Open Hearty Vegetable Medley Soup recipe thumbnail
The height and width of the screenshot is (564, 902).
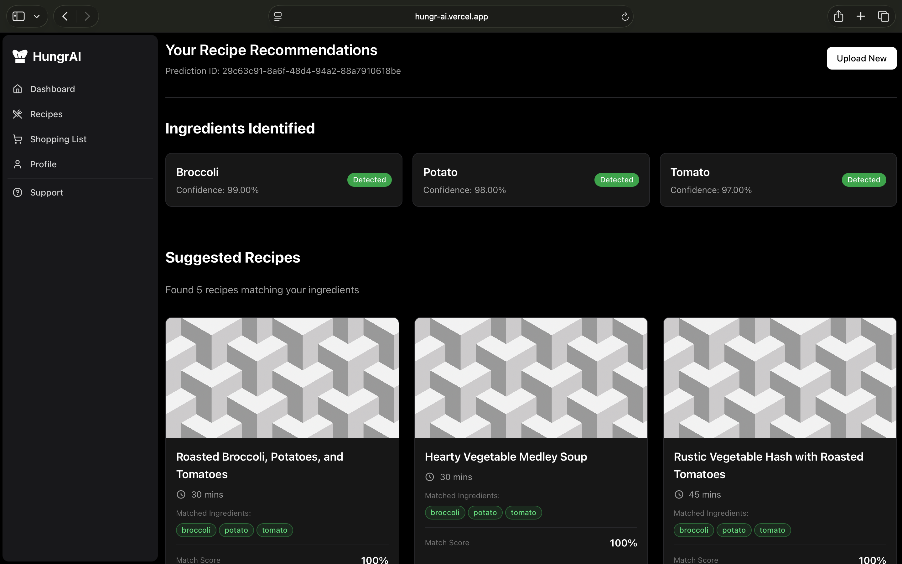531,378
